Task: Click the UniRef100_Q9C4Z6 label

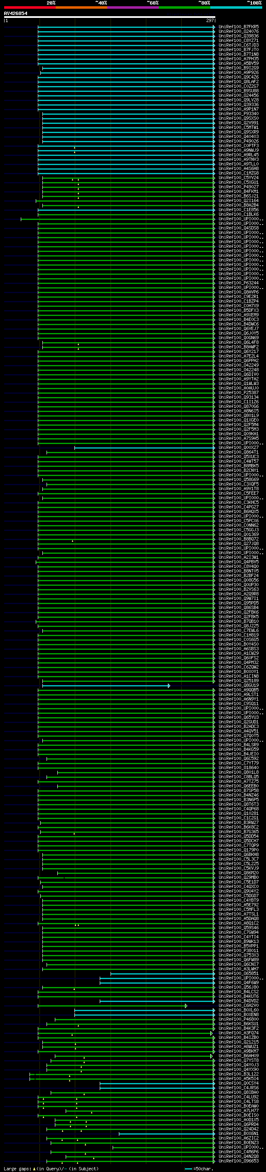Action: pyautogui.click(x=239, y=77)
